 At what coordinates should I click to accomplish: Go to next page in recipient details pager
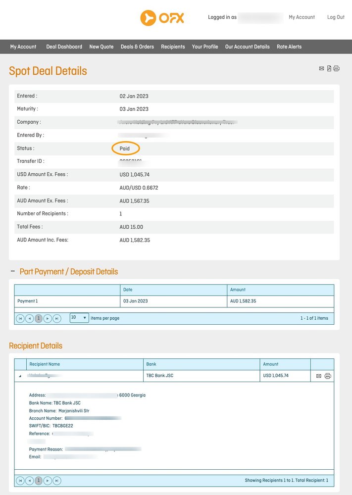click(48, 481)
